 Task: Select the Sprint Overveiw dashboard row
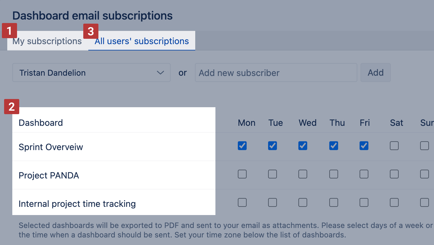click(51, 147)
